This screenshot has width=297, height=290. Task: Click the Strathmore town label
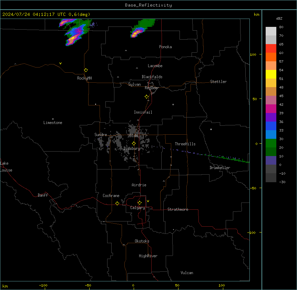[x=178, y=209]
